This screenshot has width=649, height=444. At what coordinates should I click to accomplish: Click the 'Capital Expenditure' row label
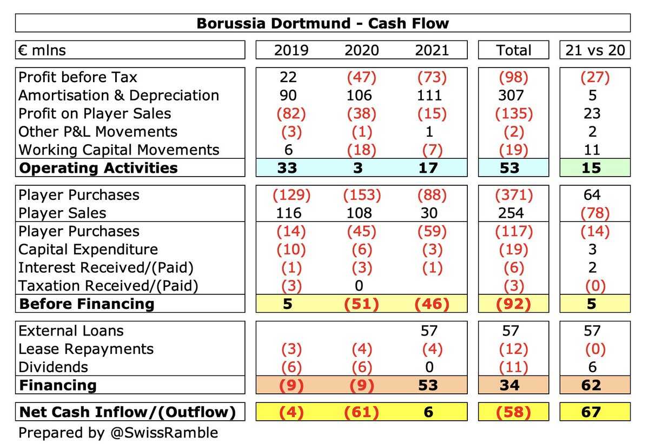pyautogui.click(x=89, y=250)
